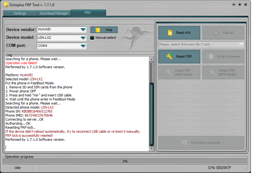Click the Operation progress bar at 0%
254x173 pixels.
click(125, 161)
